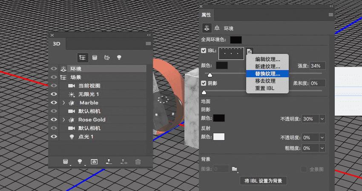Click the coordinates icon next to 环境
Screen dimensions: 362x191
click(217, 28)
